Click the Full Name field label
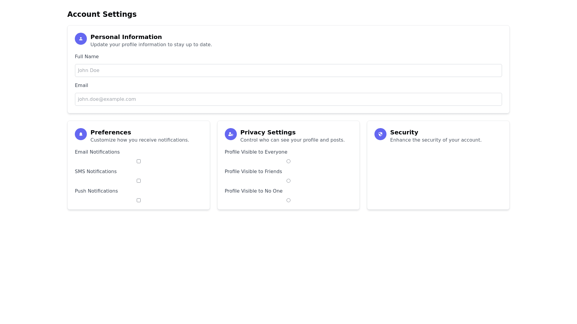The image size is (577, 324). [x=87, y=57]
